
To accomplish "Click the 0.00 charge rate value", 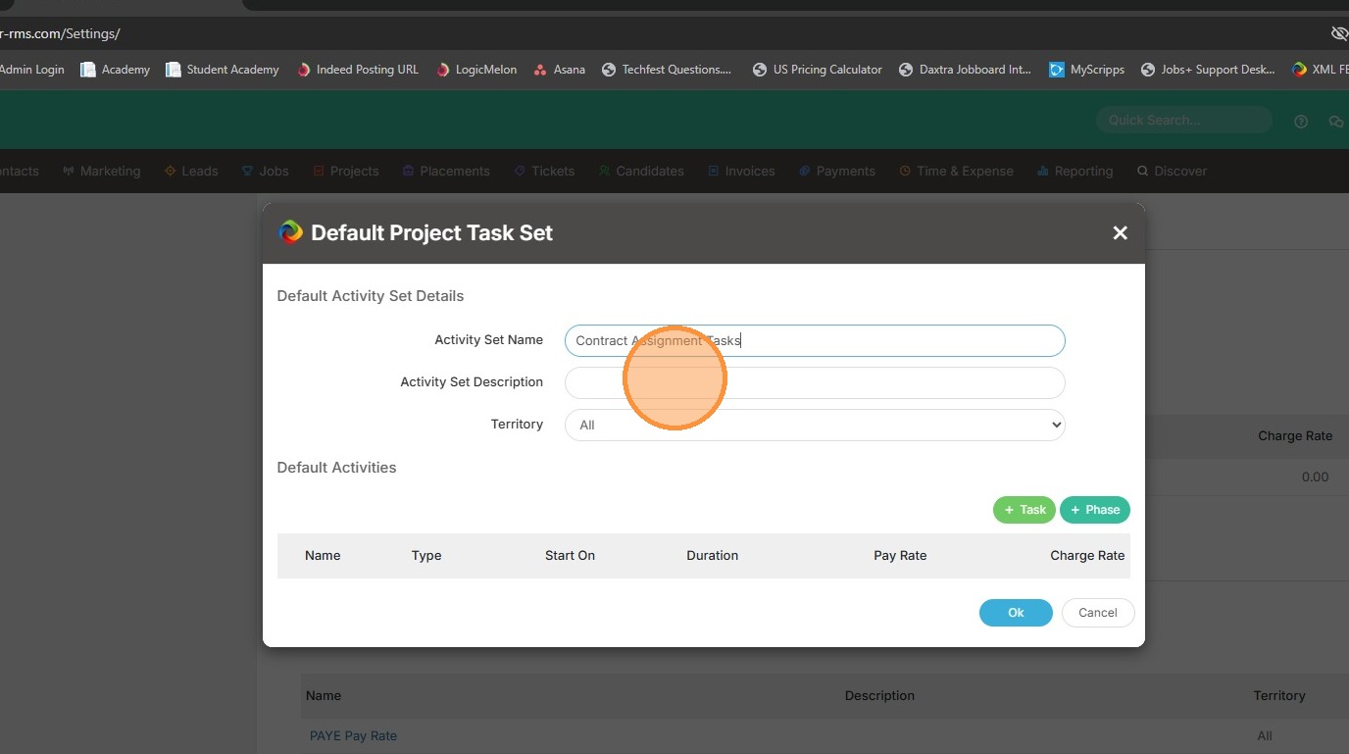I will 1315,477.
